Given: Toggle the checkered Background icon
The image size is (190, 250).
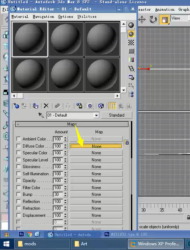Looking at the screenshot, I should [131, 43].
